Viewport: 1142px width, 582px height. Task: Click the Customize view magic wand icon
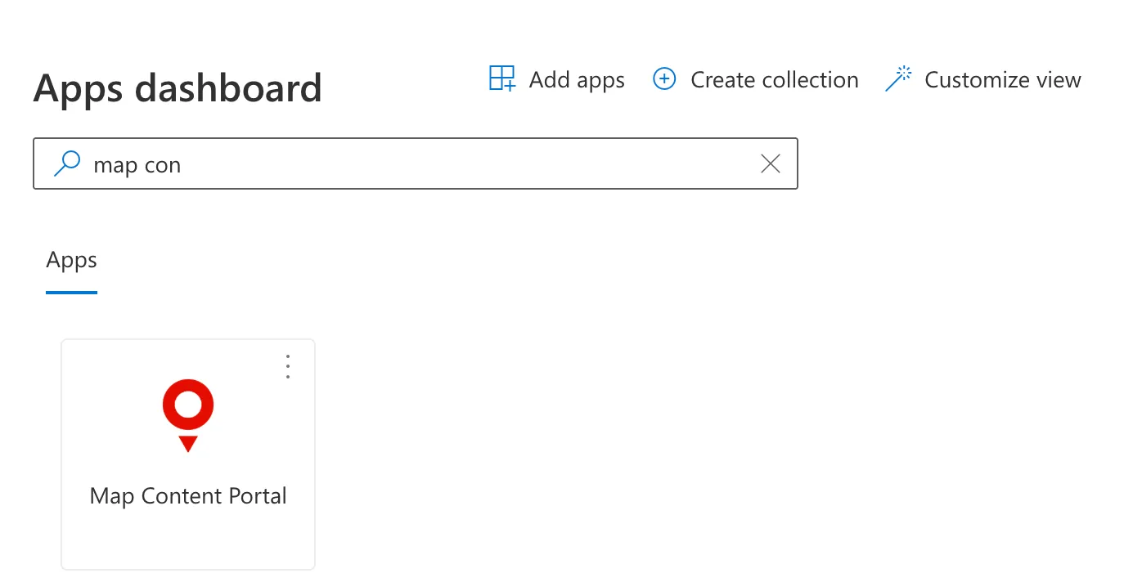coord(897,79)
